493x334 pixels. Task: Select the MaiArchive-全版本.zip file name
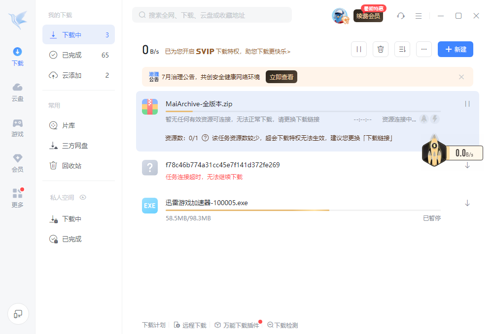(199, 104)
